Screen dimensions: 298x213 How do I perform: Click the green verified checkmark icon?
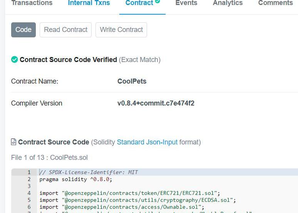(15, 60)
